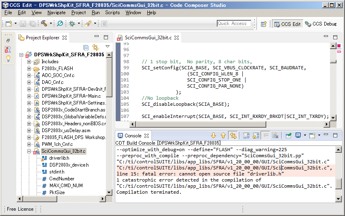Click the restore icon in left trim bar
Viewport: 345px width, 216px height.
coord(8,41)
